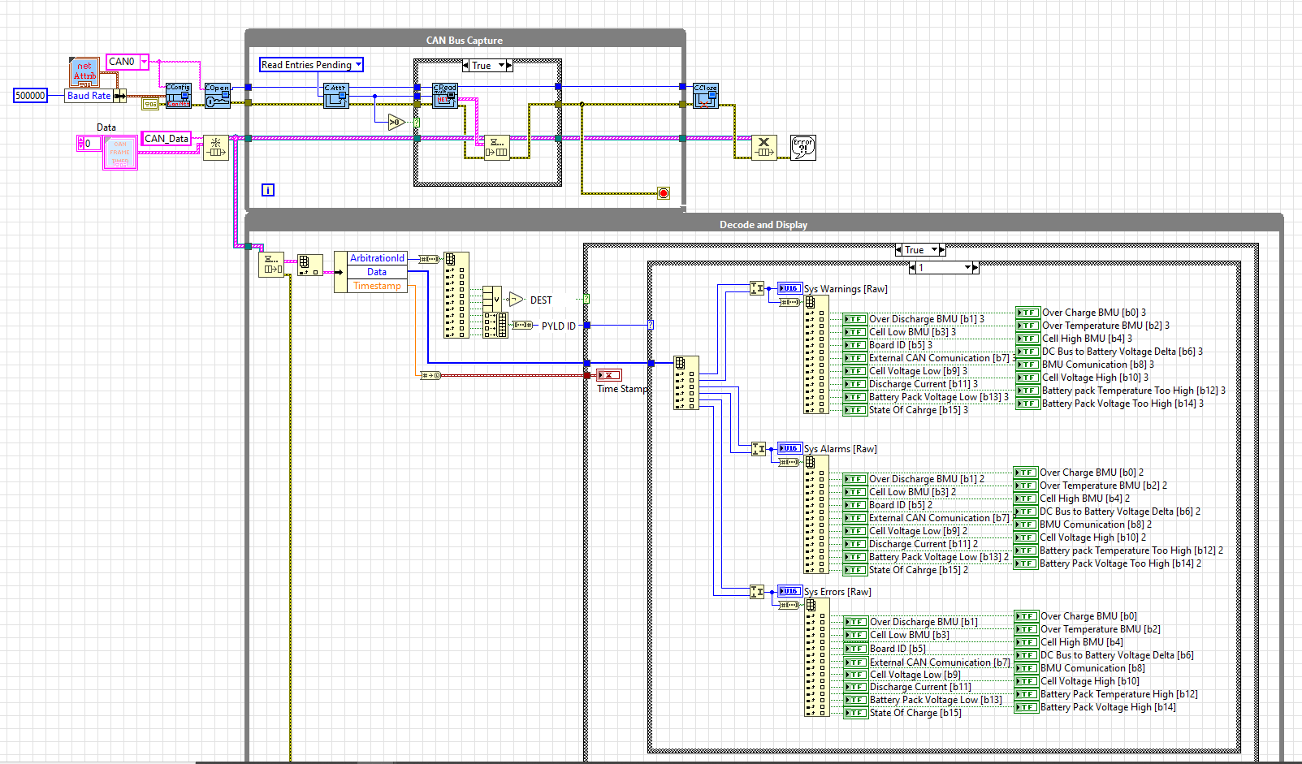Click DC Bus to Battery Voltage Delta [b6] 3 label

(1122, 352)
